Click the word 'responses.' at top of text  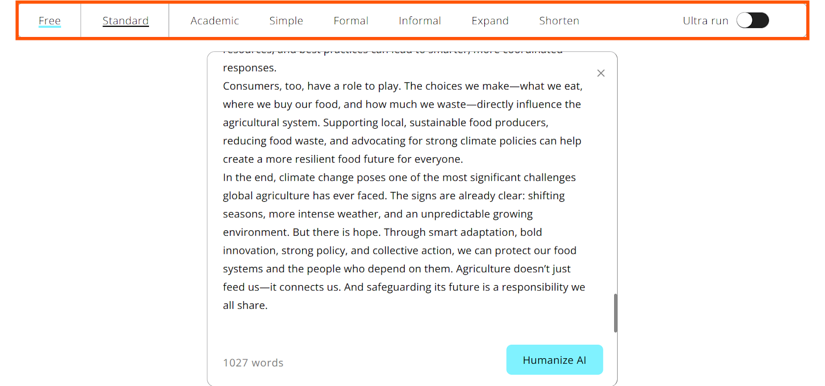250,68
